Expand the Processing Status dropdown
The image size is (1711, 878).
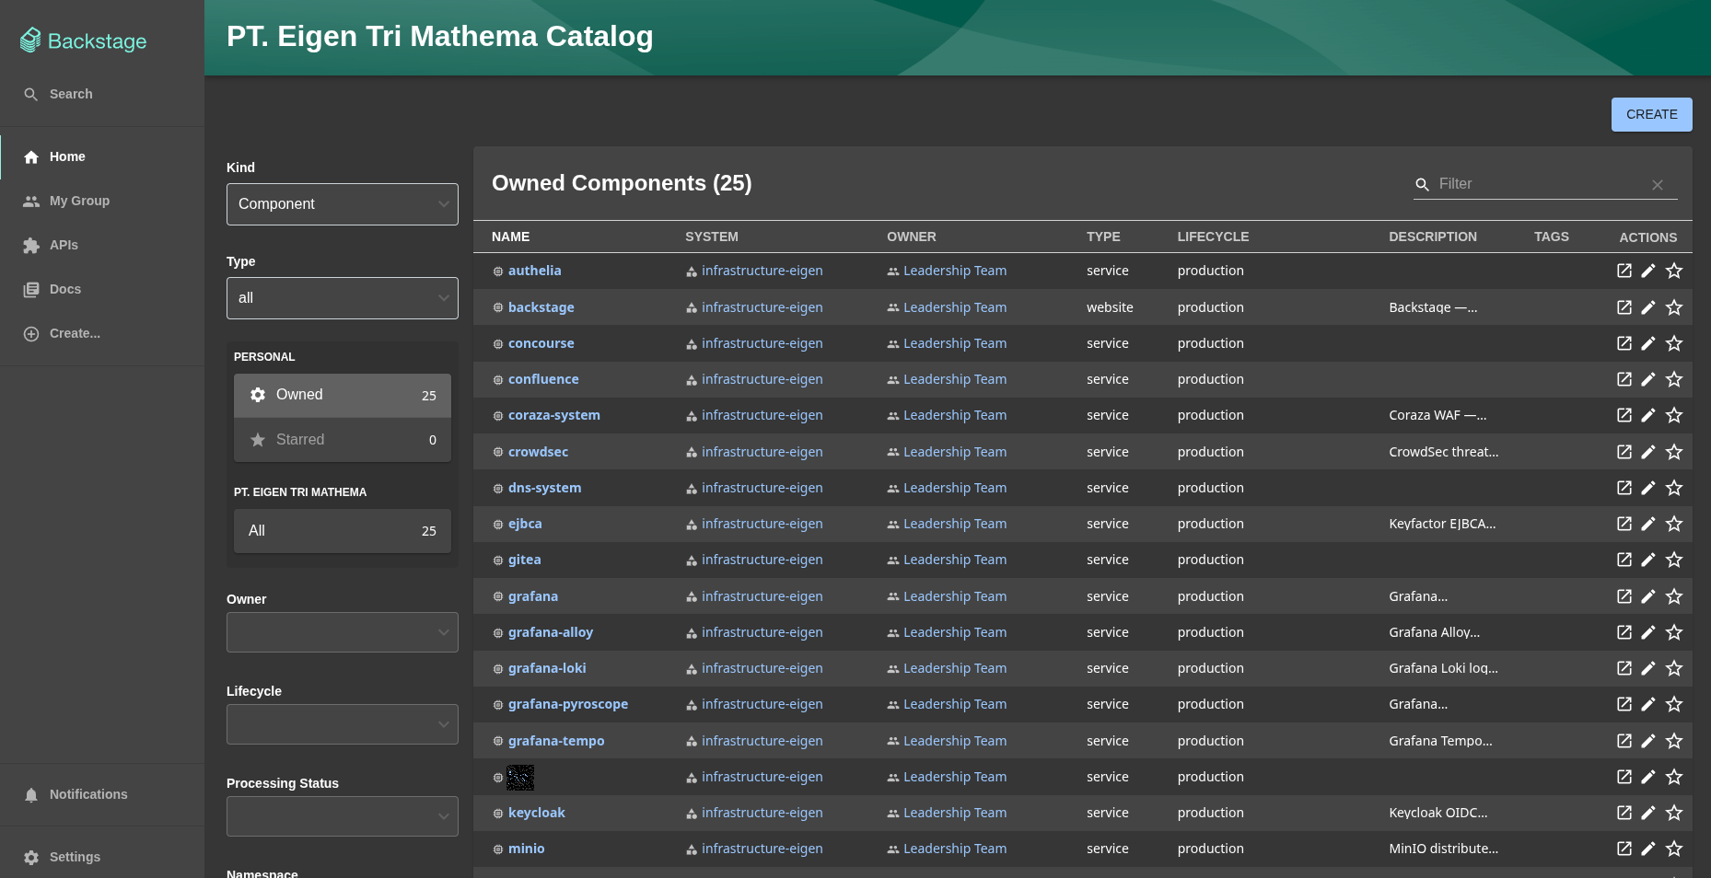(x=343, y=816)
